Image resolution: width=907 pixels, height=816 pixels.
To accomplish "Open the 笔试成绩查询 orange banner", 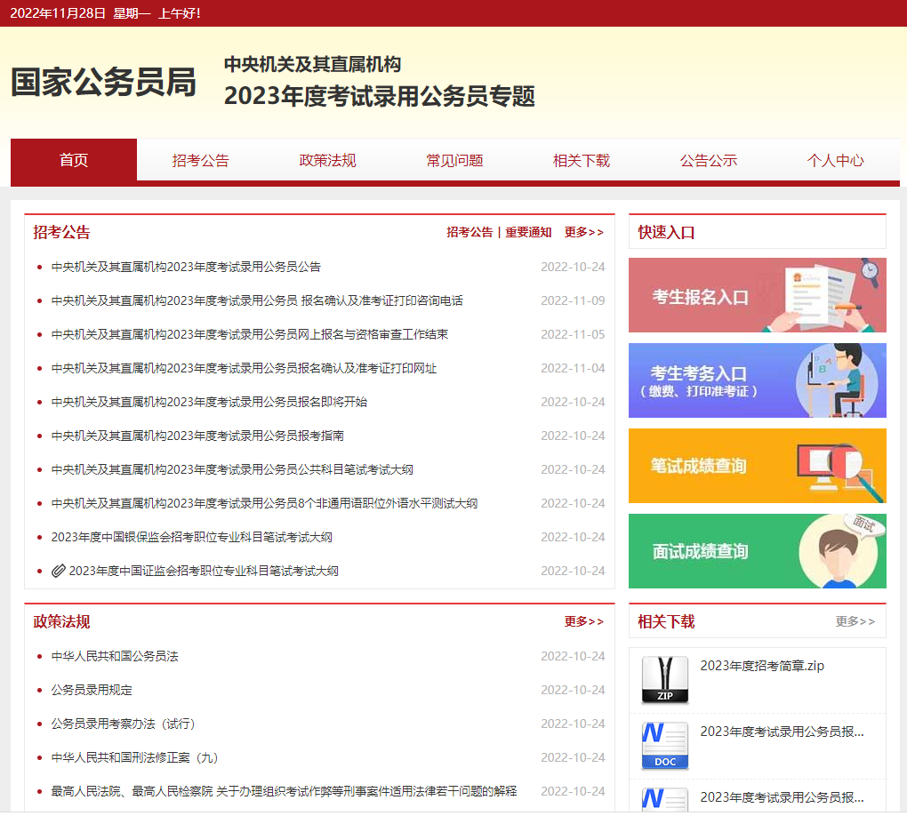I will point(757,466).
